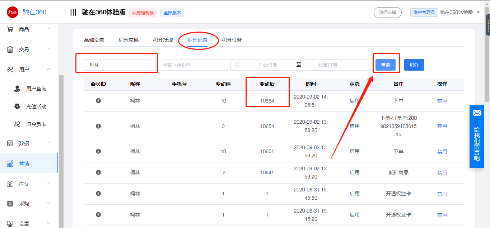
Task: Click the 库存 warehouse icon
Action: click(x=10, y=184)
